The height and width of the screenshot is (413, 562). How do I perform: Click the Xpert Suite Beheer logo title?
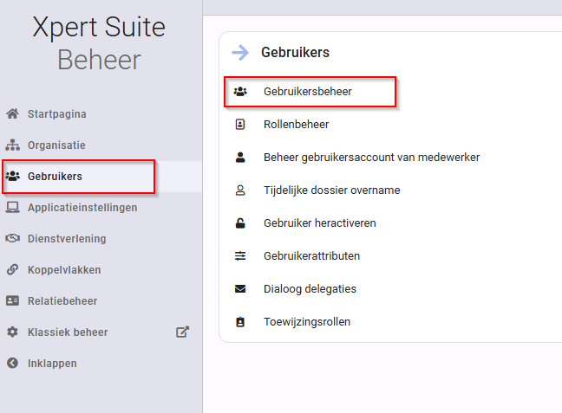pos(99,43)
